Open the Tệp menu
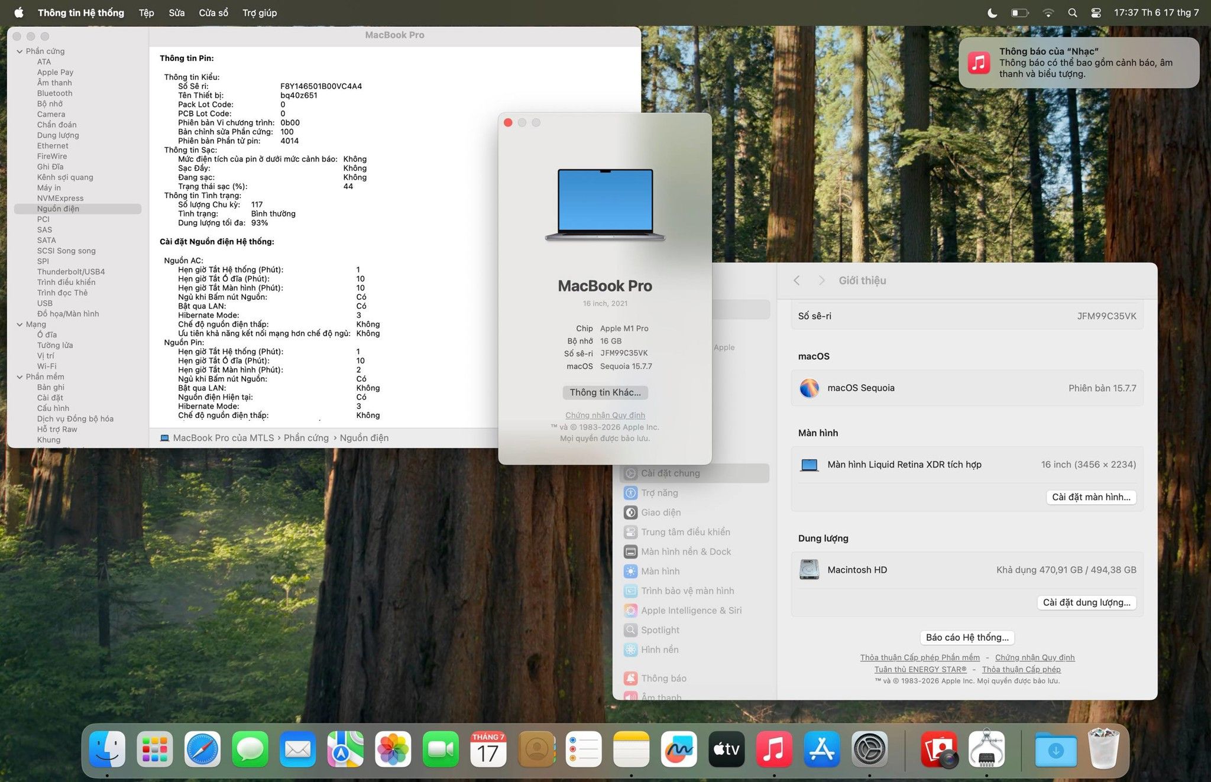This screenshot has width=1211, height=782. [147, 12]
